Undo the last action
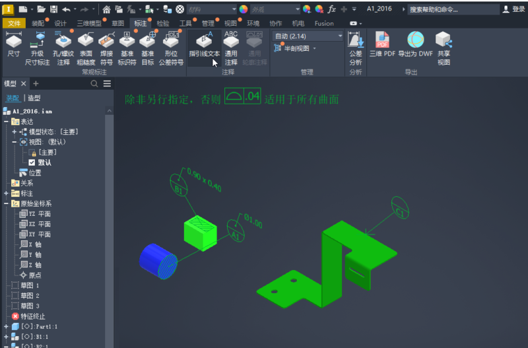Screen dimensions: 528x348 point(66,9)
